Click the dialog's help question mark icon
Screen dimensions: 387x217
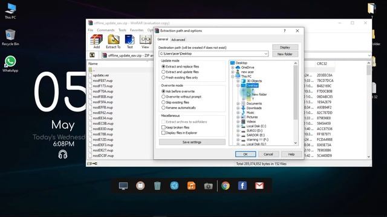point(285,31)
